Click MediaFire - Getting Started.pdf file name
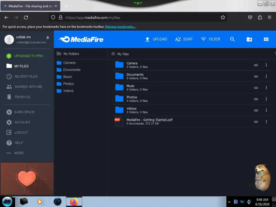Image resolution: width=276 pixels, height=207 pixels. tap(149, 120)
